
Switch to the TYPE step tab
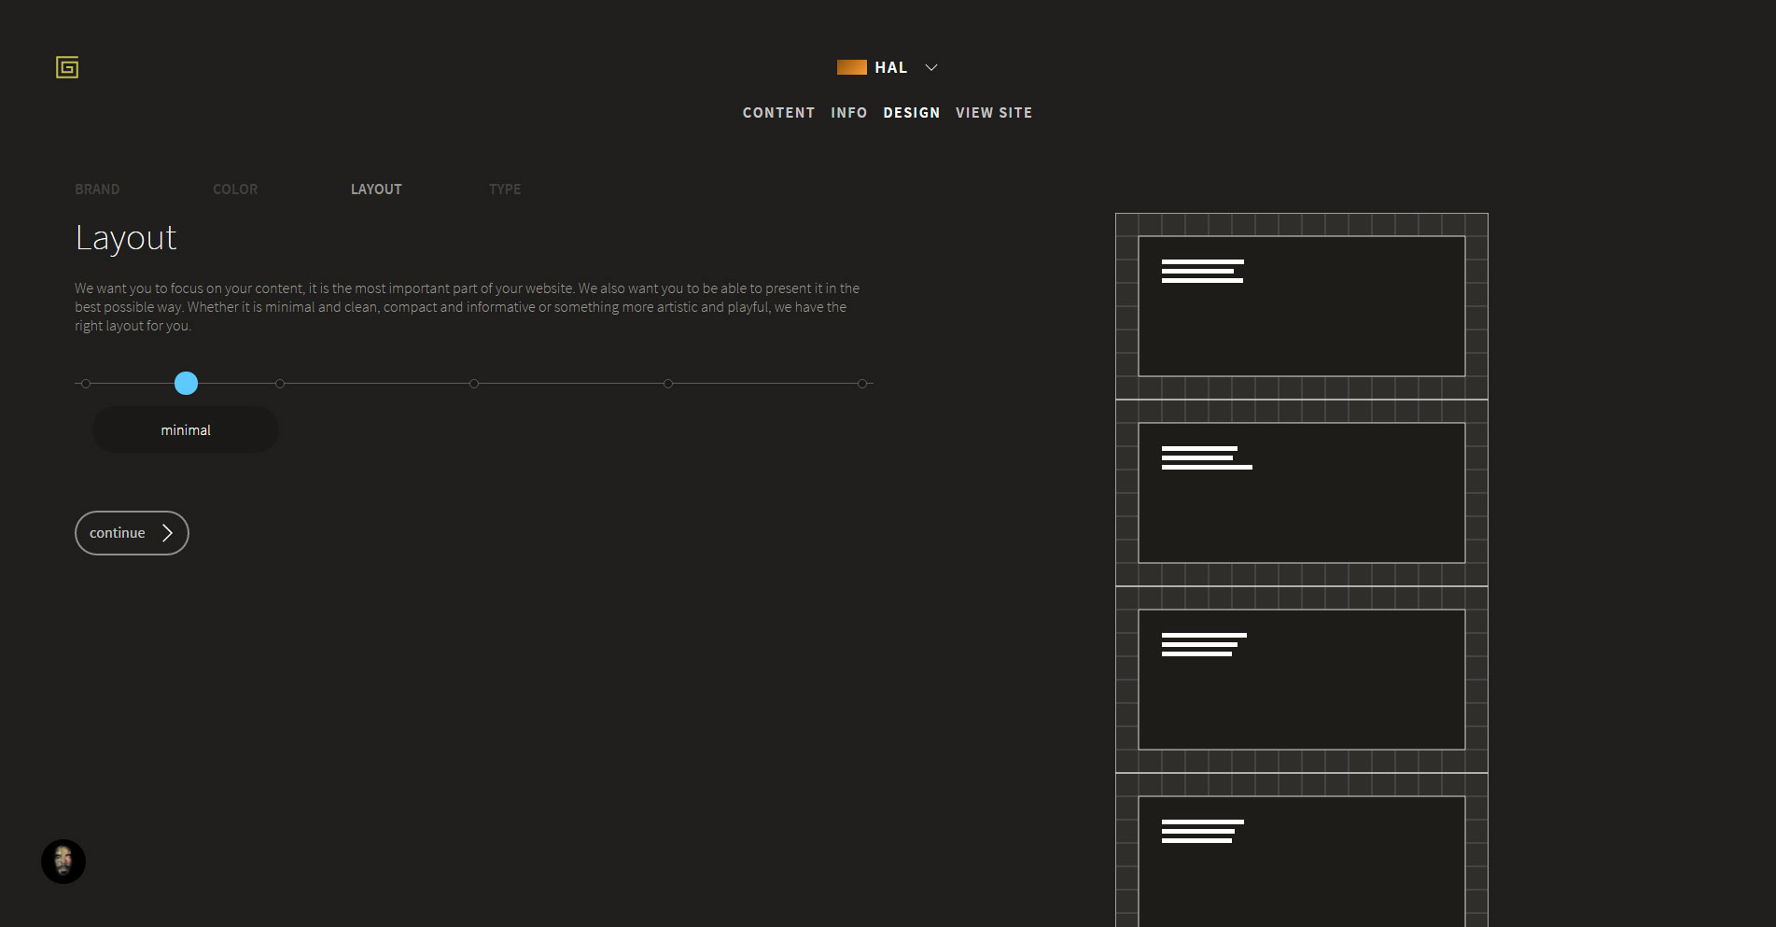505,190
